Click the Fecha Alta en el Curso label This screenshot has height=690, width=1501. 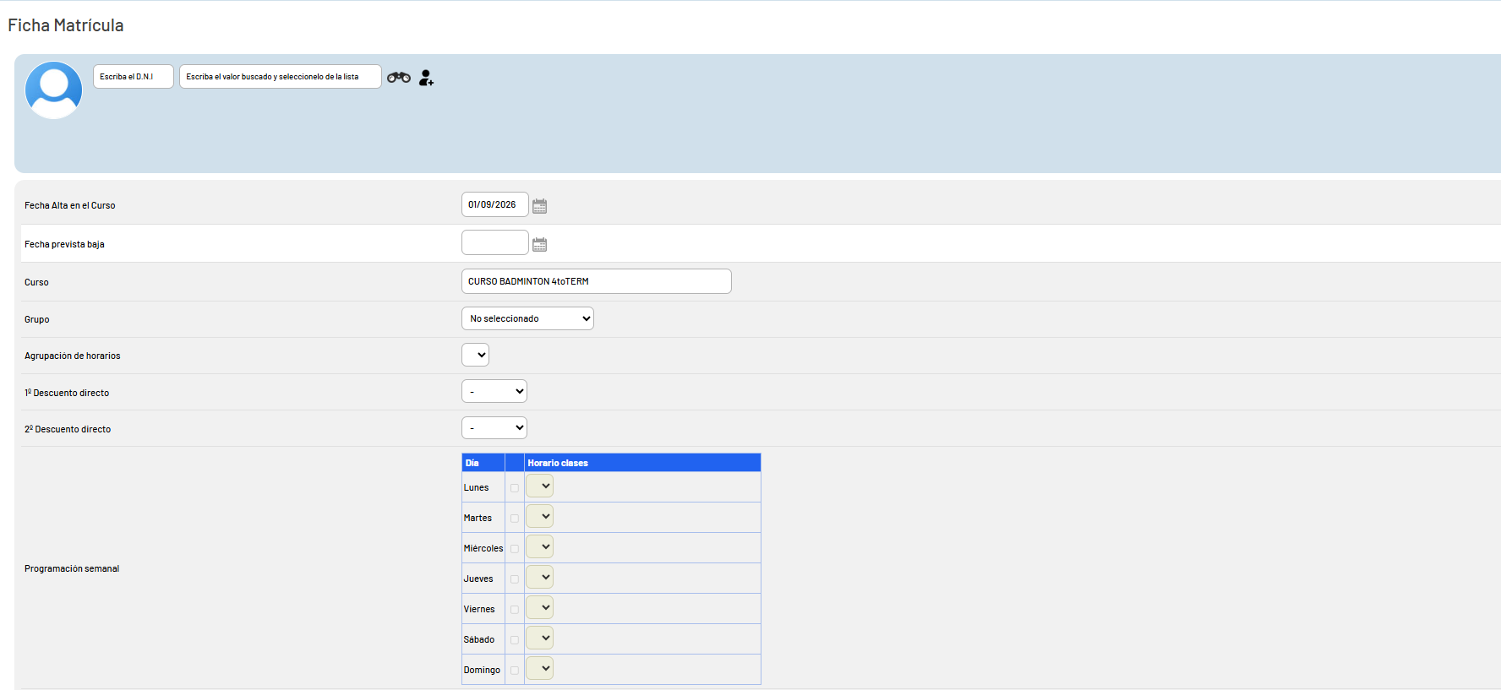(70, 205)
